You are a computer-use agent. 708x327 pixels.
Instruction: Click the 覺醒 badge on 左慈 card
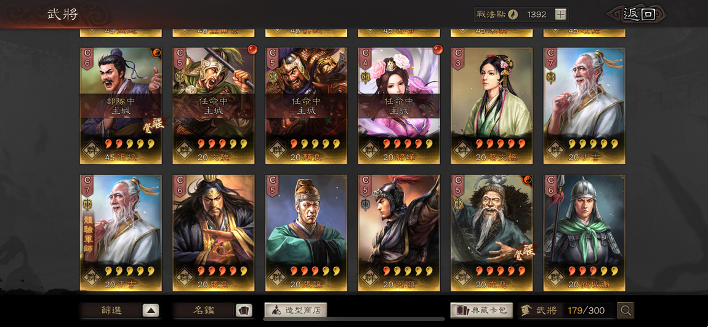(x=526, y=251)
